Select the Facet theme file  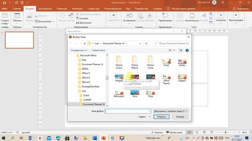166,63
